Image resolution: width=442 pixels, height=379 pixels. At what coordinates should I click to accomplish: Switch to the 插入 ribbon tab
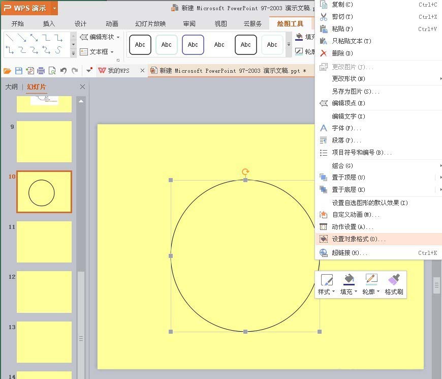tap(49, 23)
